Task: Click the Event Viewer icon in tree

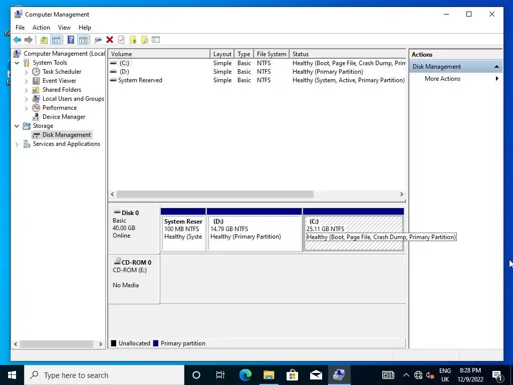Action: (x=36, y=81)
